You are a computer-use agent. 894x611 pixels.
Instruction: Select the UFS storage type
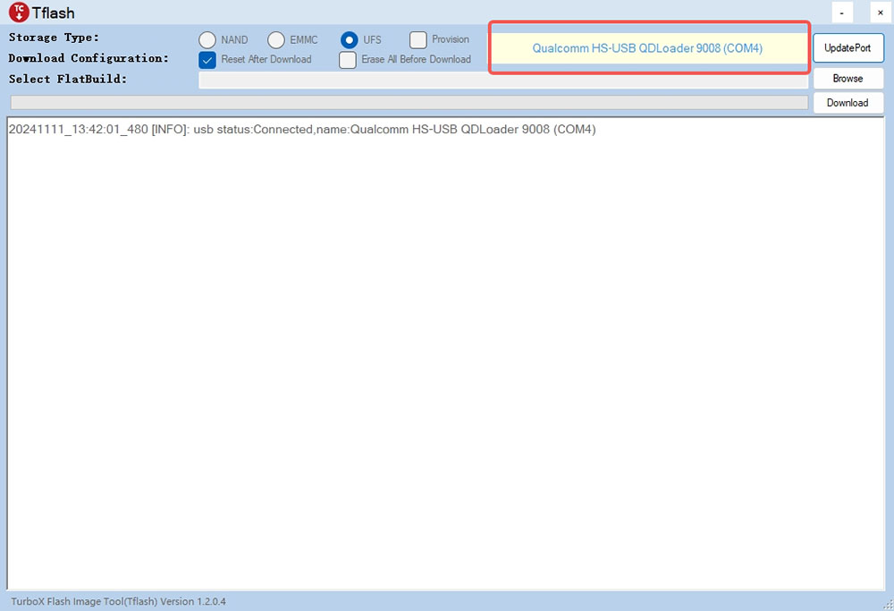coord(349,40)
